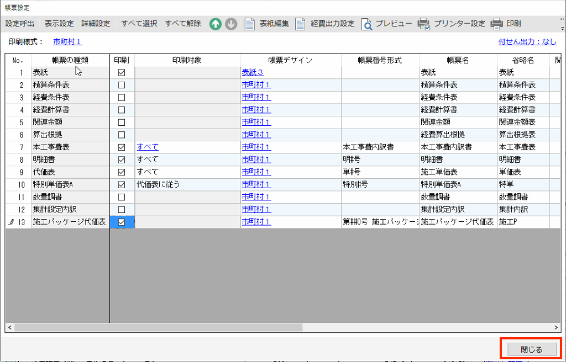Click the 表紙編集 toolbar label
The height and width of the screenshot is (362, 566).
(x=274, y=24)
